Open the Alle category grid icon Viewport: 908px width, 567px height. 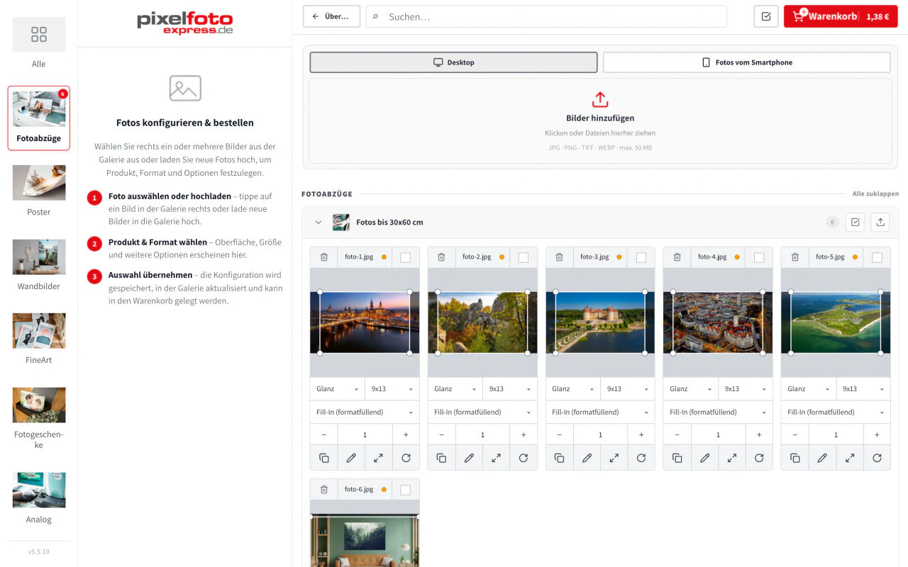pyautogui.click(x=39, y=35)
